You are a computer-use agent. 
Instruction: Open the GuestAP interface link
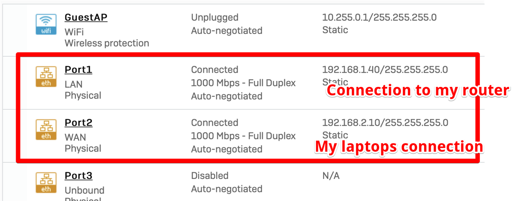point(86,17)
